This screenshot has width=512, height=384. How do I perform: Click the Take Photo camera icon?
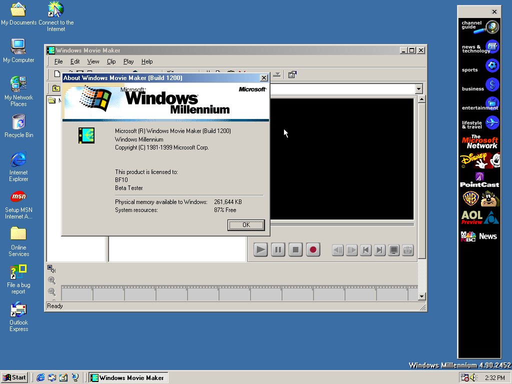point(408,250)
